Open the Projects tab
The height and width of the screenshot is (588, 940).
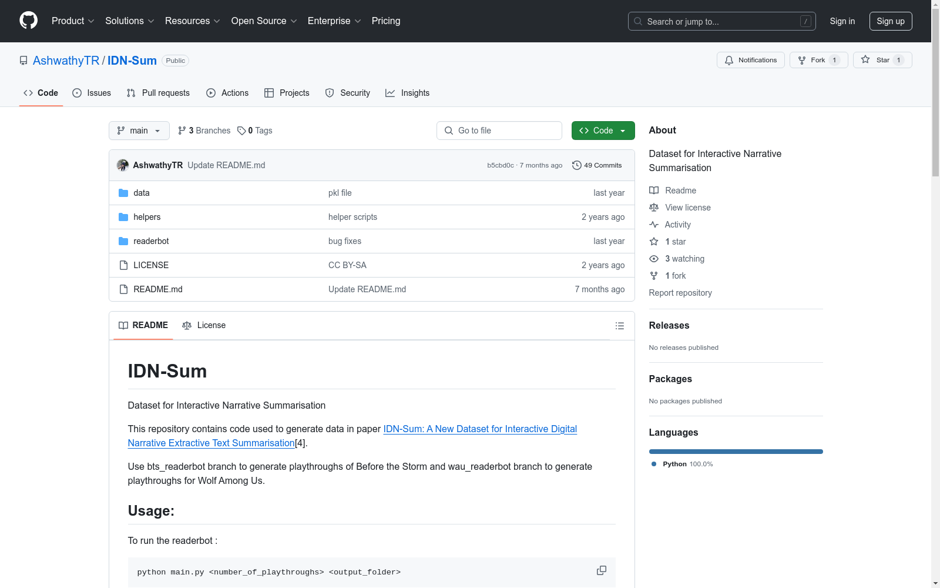click(x=287, y=93)
